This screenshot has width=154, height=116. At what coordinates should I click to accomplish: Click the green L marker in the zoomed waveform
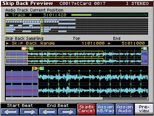pyautogui.click(x=42, y=68)
